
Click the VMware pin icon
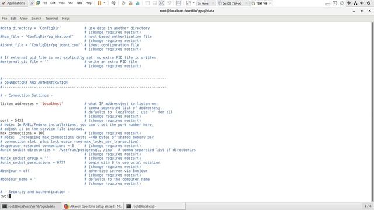[32, 3]
